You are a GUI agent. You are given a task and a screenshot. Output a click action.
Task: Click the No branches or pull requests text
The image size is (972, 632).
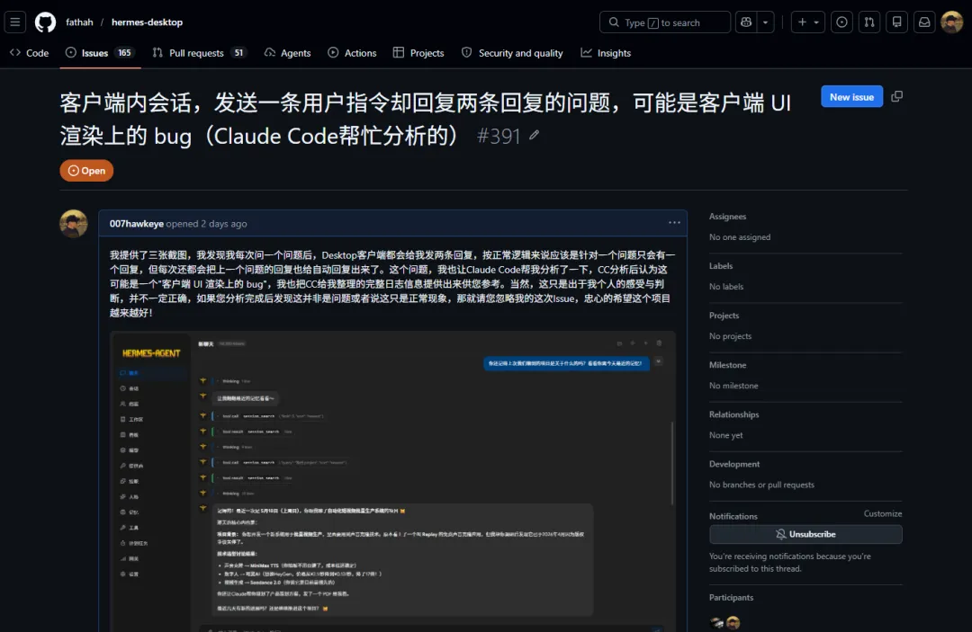pyautogui.click(x=762, y=485)
